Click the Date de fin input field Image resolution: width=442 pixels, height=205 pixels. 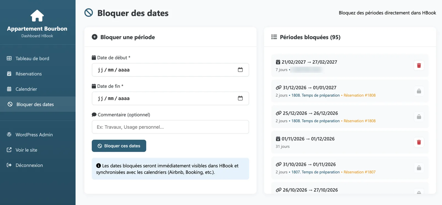click(170, 98)
